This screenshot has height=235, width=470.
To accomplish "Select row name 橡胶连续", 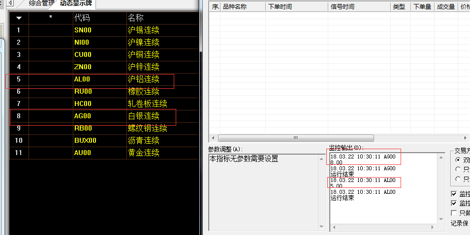I will point(143,91).
